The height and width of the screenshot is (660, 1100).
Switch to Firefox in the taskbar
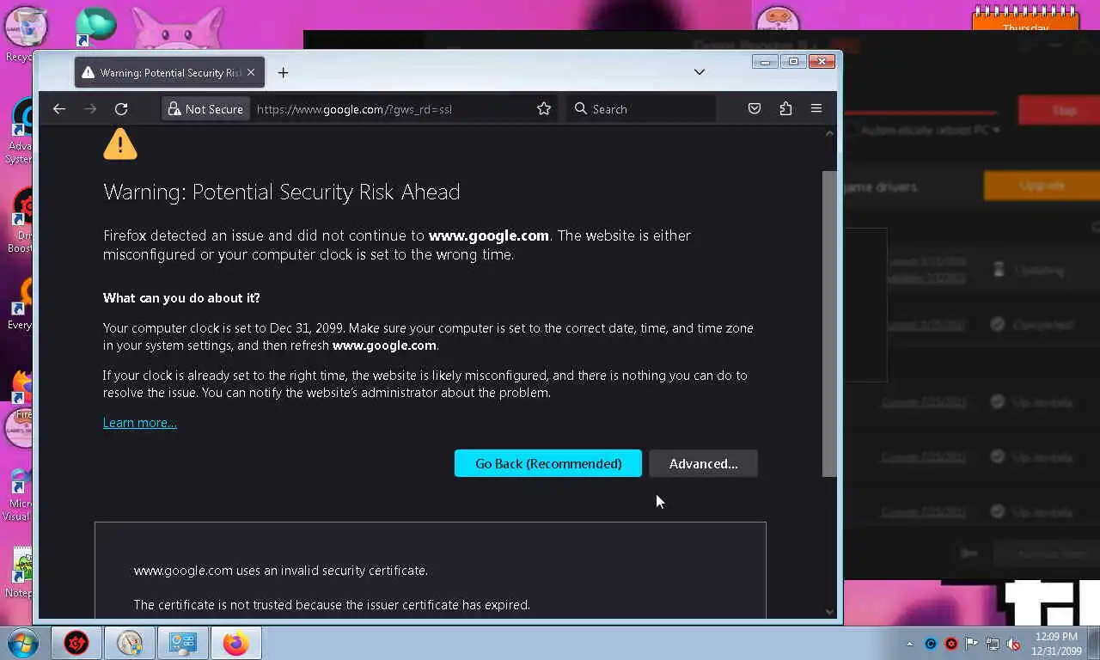tap(236, 643)
